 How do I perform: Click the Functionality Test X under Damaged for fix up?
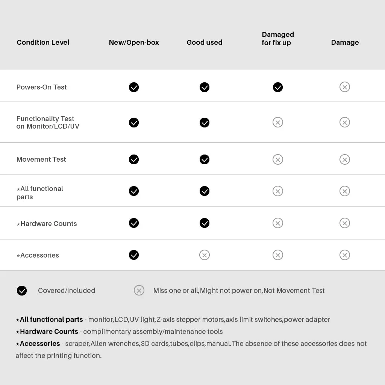point(277,123)
